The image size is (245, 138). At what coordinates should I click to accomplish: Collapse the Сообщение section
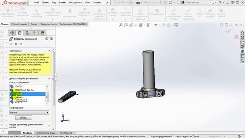click(x=49, y=51)
